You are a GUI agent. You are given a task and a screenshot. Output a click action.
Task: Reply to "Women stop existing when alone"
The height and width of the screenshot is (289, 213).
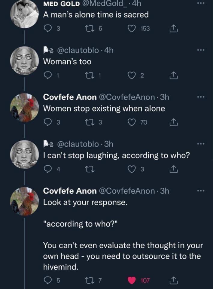tap(48, 122)
